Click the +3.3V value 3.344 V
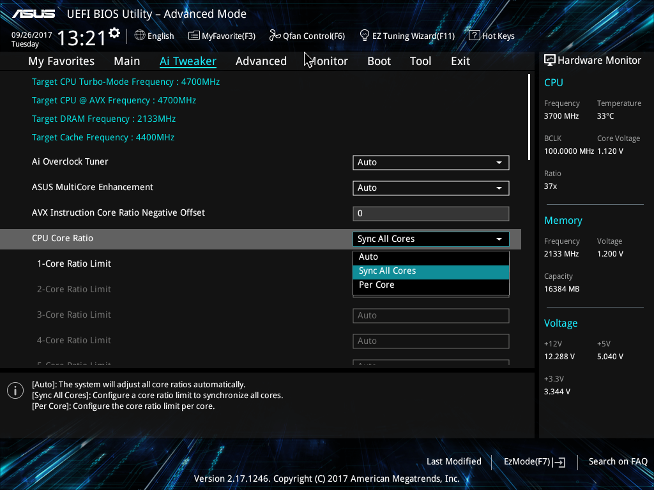Screen dimensions: 654x490 (x=557, y=392)
